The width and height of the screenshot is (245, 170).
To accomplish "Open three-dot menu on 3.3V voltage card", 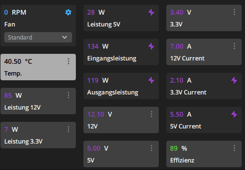I will [234, 12].
